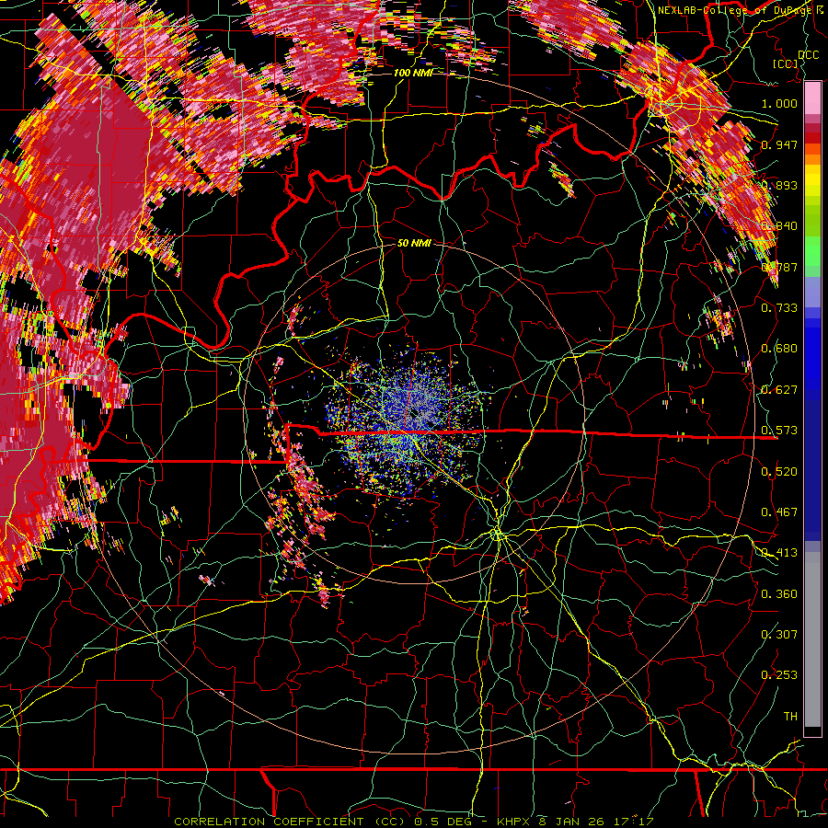Click the DCC product label above color bar
Screen dimensions: 828x828
pos(808,55)
